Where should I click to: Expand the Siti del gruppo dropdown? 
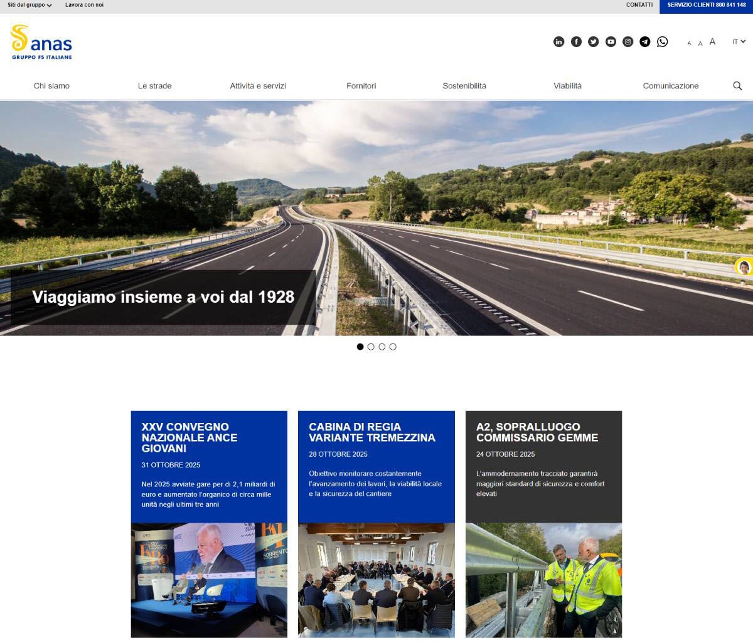(x=28, y=5)
